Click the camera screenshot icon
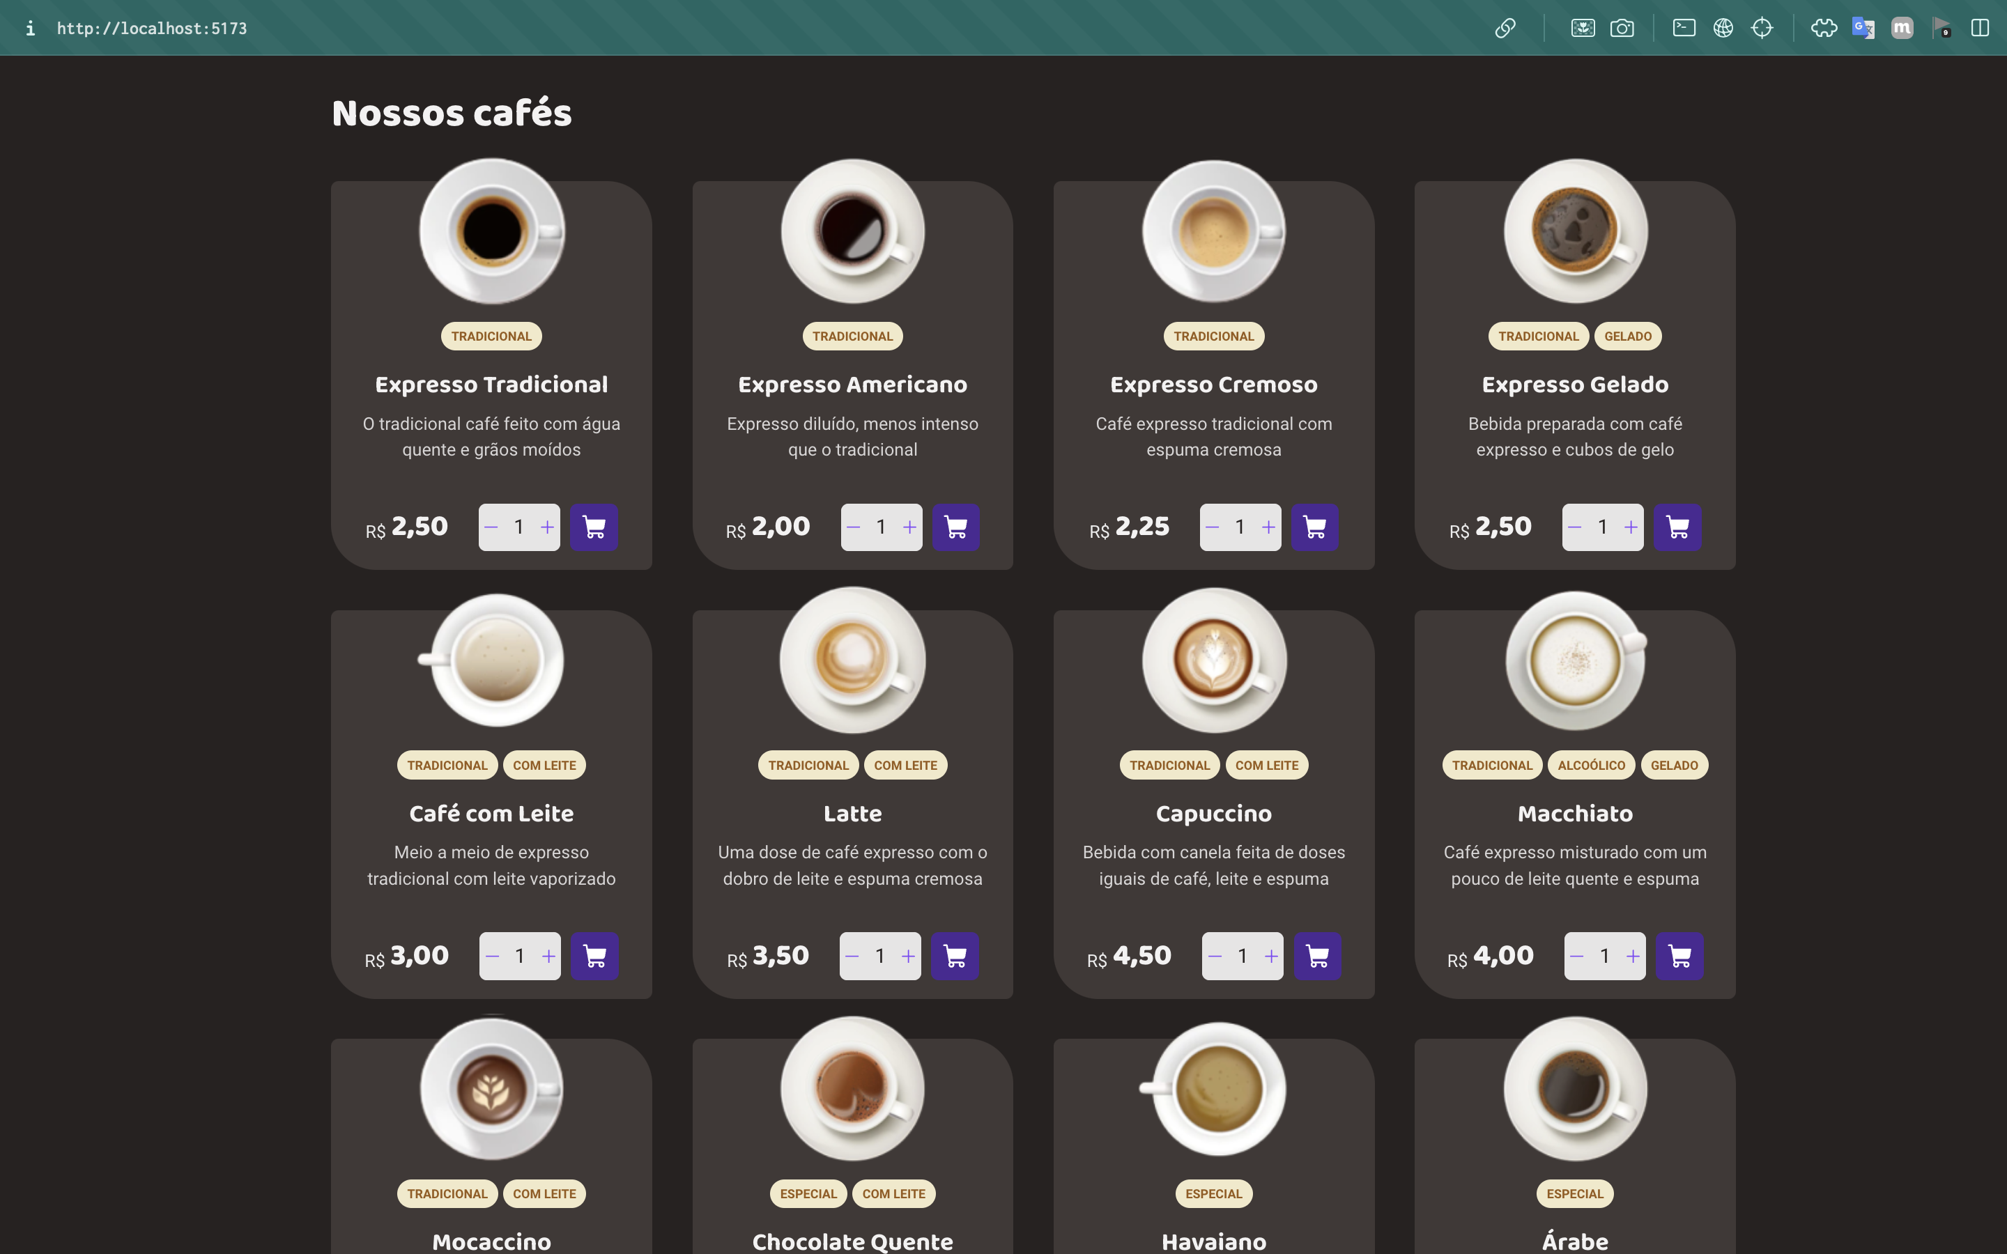2007x1254 pixels. click(x=1622, y=28)
